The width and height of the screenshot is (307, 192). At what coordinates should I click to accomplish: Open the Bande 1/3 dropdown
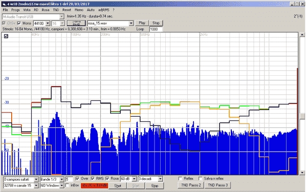click(62, 179)
